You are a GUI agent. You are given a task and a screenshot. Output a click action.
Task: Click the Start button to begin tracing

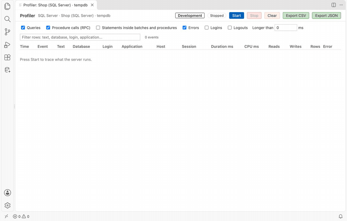(x=237, y=16)
